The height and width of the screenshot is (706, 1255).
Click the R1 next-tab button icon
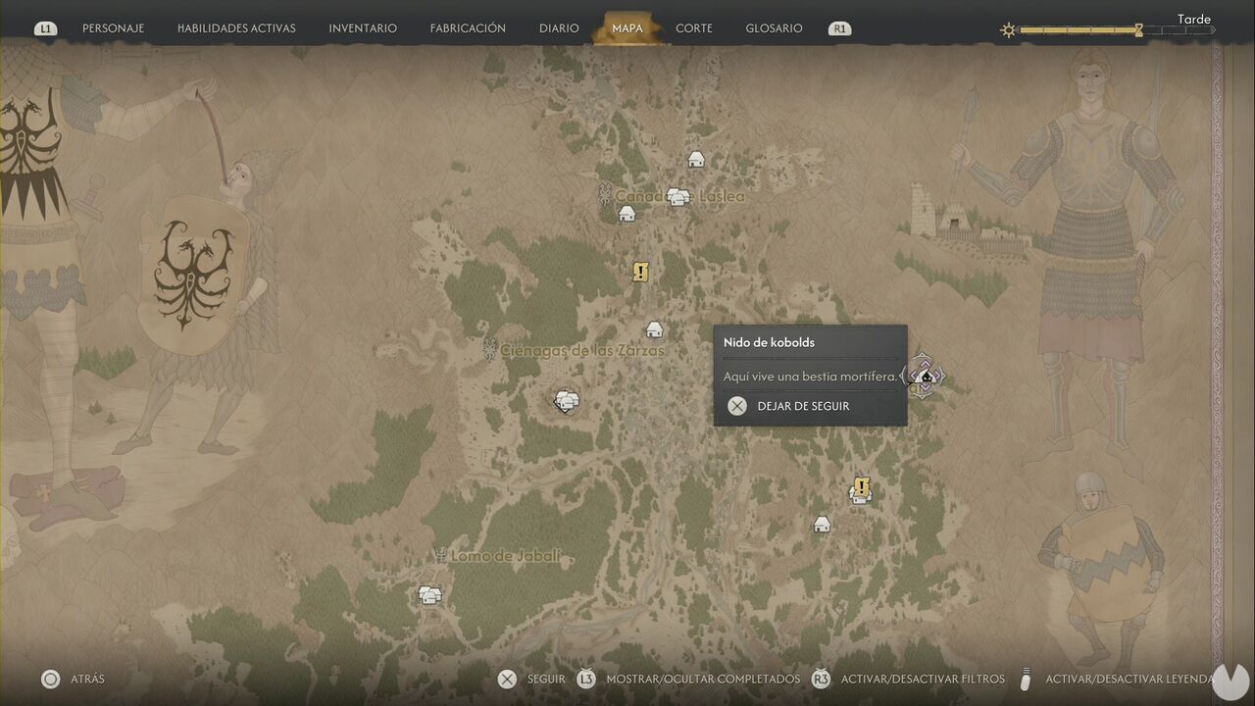839,28
